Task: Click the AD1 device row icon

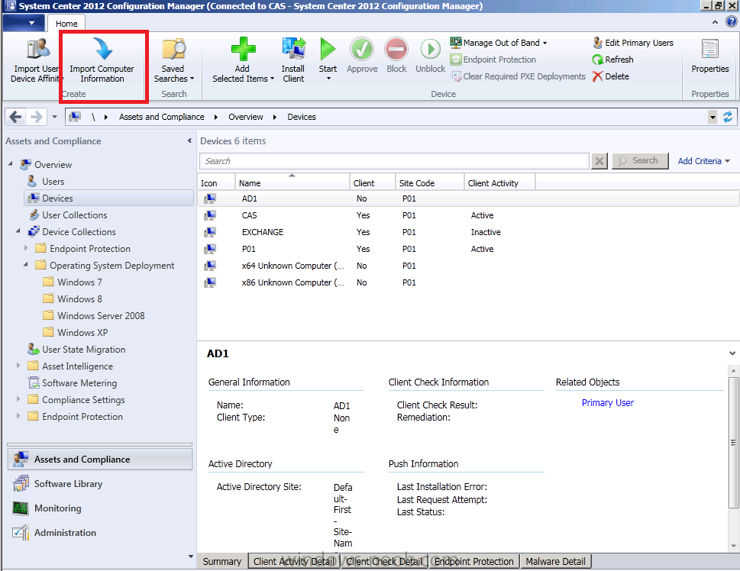Action: [210, 198]
